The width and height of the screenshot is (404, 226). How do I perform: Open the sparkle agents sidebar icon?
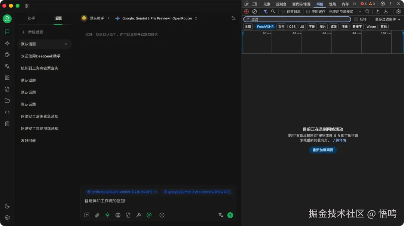7,43
